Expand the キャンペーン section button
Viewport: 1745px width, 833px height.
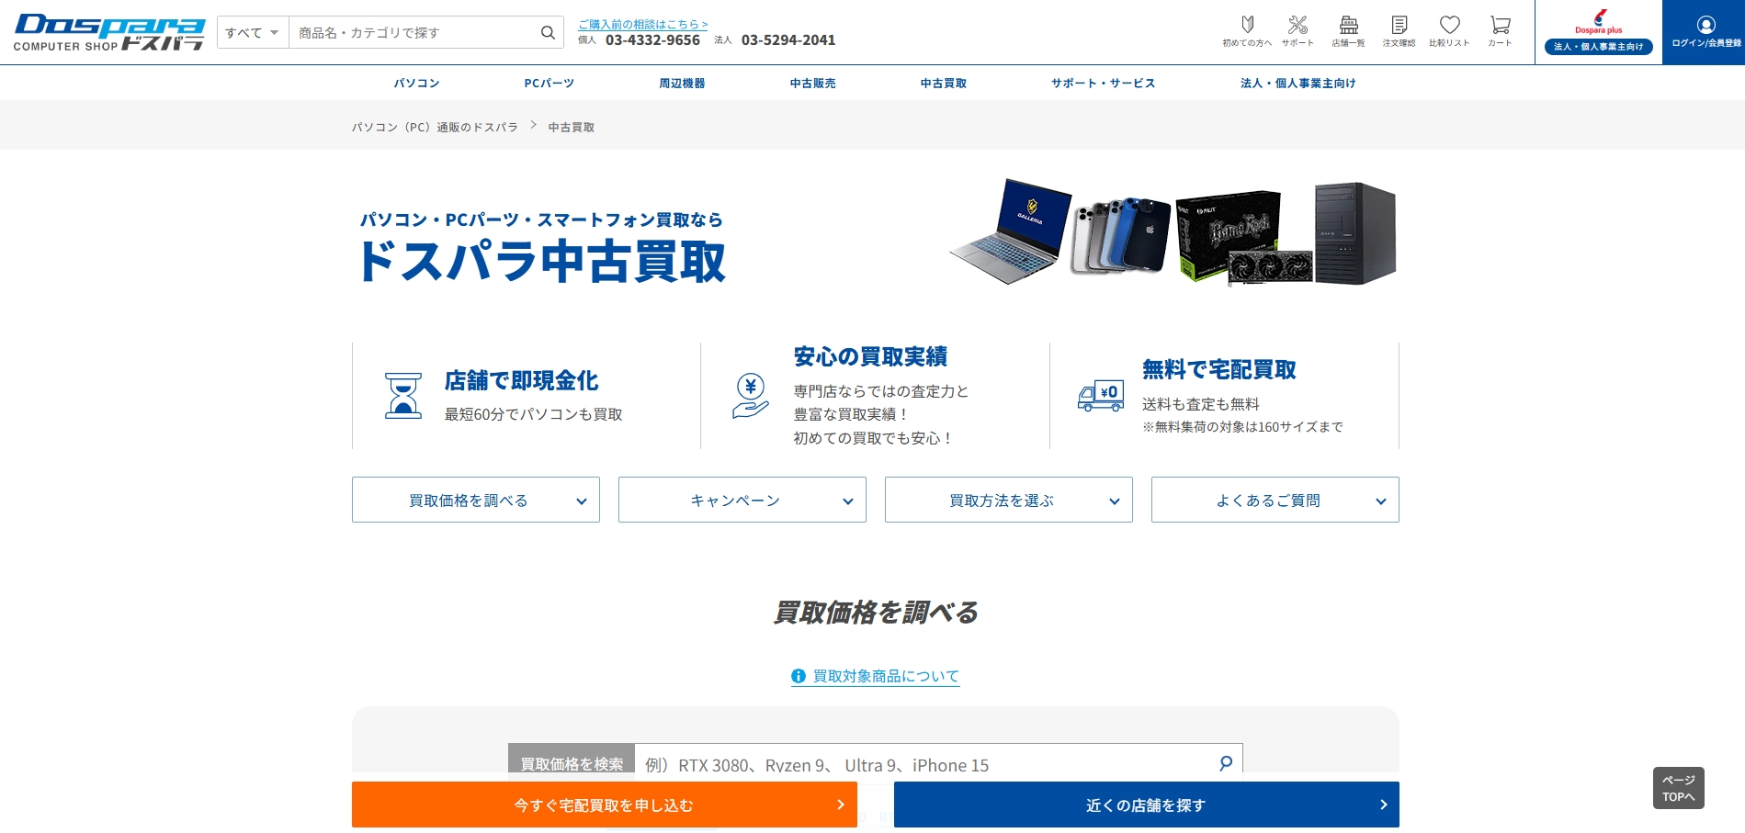pos(742,500)
